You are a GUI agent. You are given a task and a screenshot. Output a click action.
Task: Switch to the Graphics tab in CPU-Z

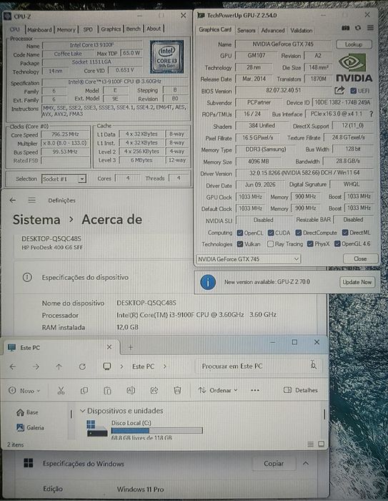point(111,29)
